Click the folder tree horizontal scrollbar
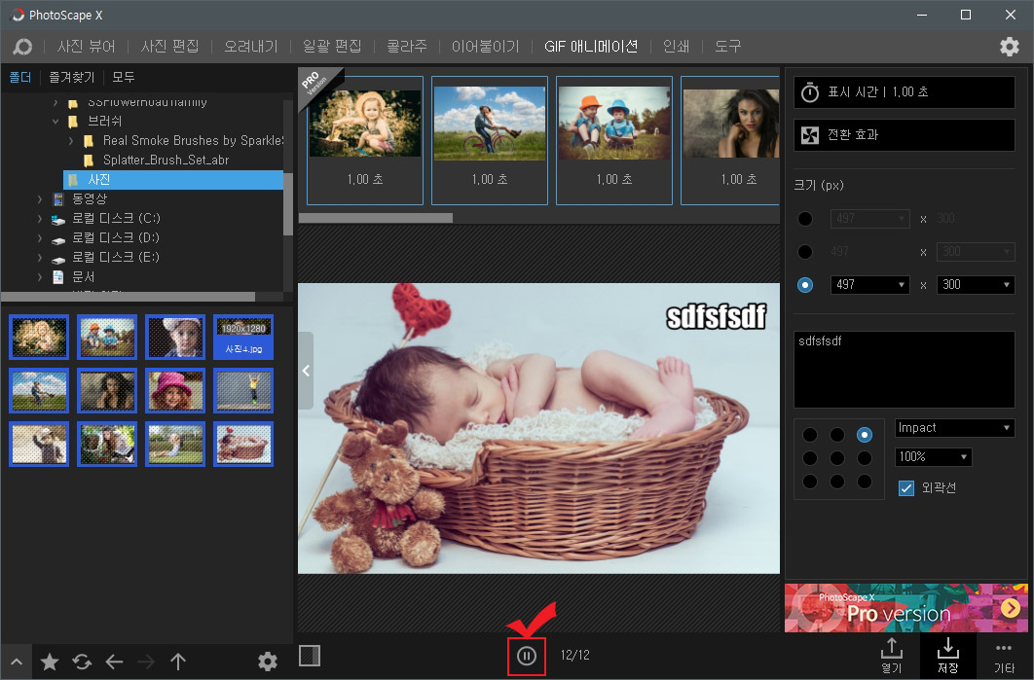The image size is (1034, 680). point(128,297)
